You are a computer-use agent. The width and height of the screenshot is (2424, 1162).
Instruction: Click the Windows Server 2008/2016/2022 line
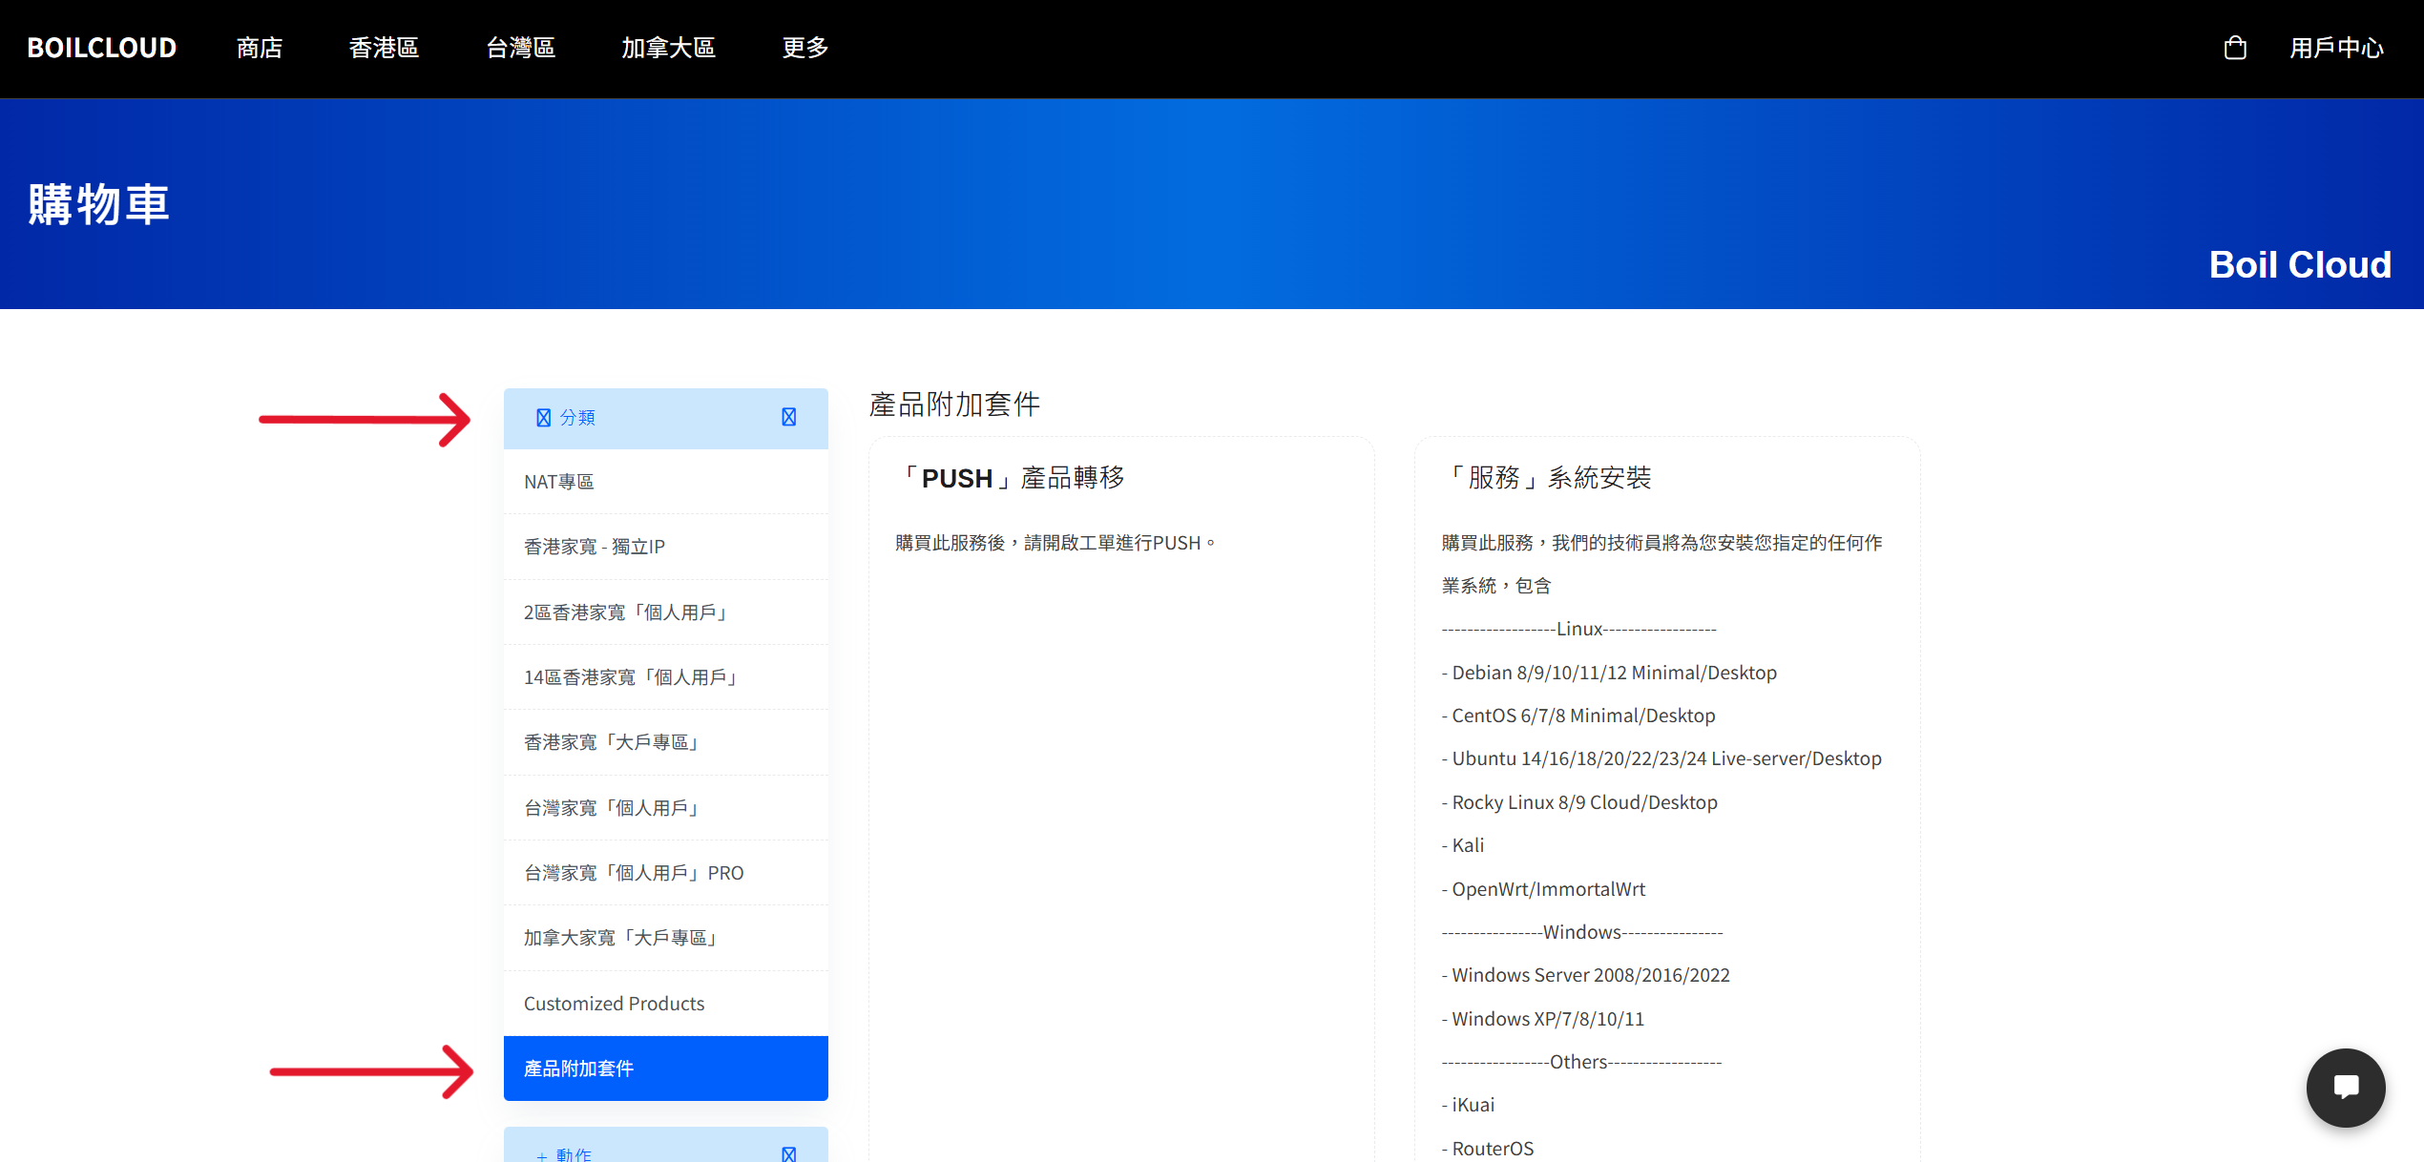point(1585,975)
